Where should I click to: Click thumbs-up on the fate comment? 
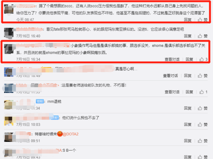point(202,36)
